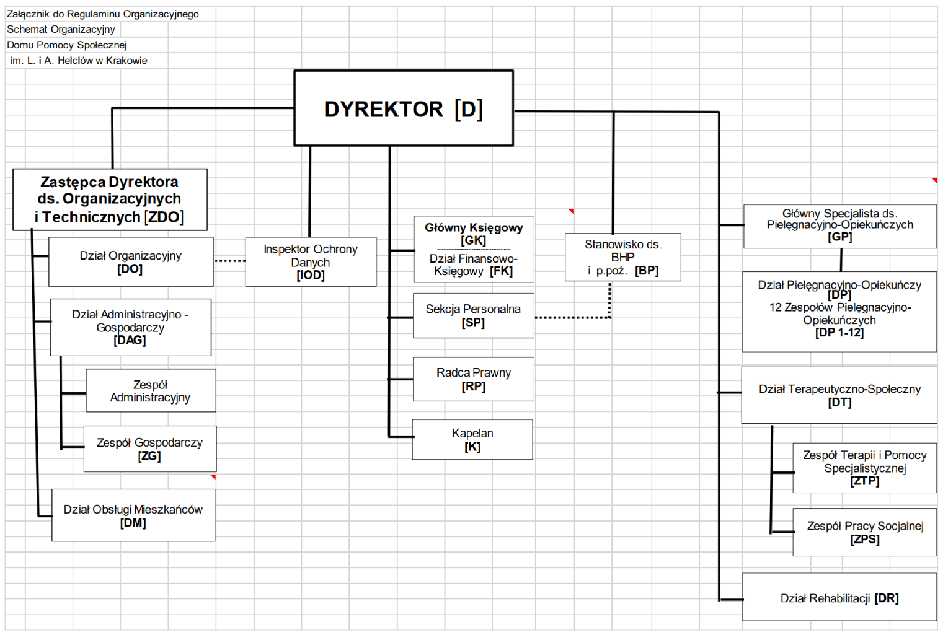
Task: Select the Dział Pielęgnacyjno-Opiekuńczy [DP] box
Action: click(839, 312)
